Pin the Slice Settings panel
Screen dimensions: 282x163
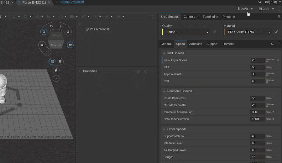pos(279,17)
